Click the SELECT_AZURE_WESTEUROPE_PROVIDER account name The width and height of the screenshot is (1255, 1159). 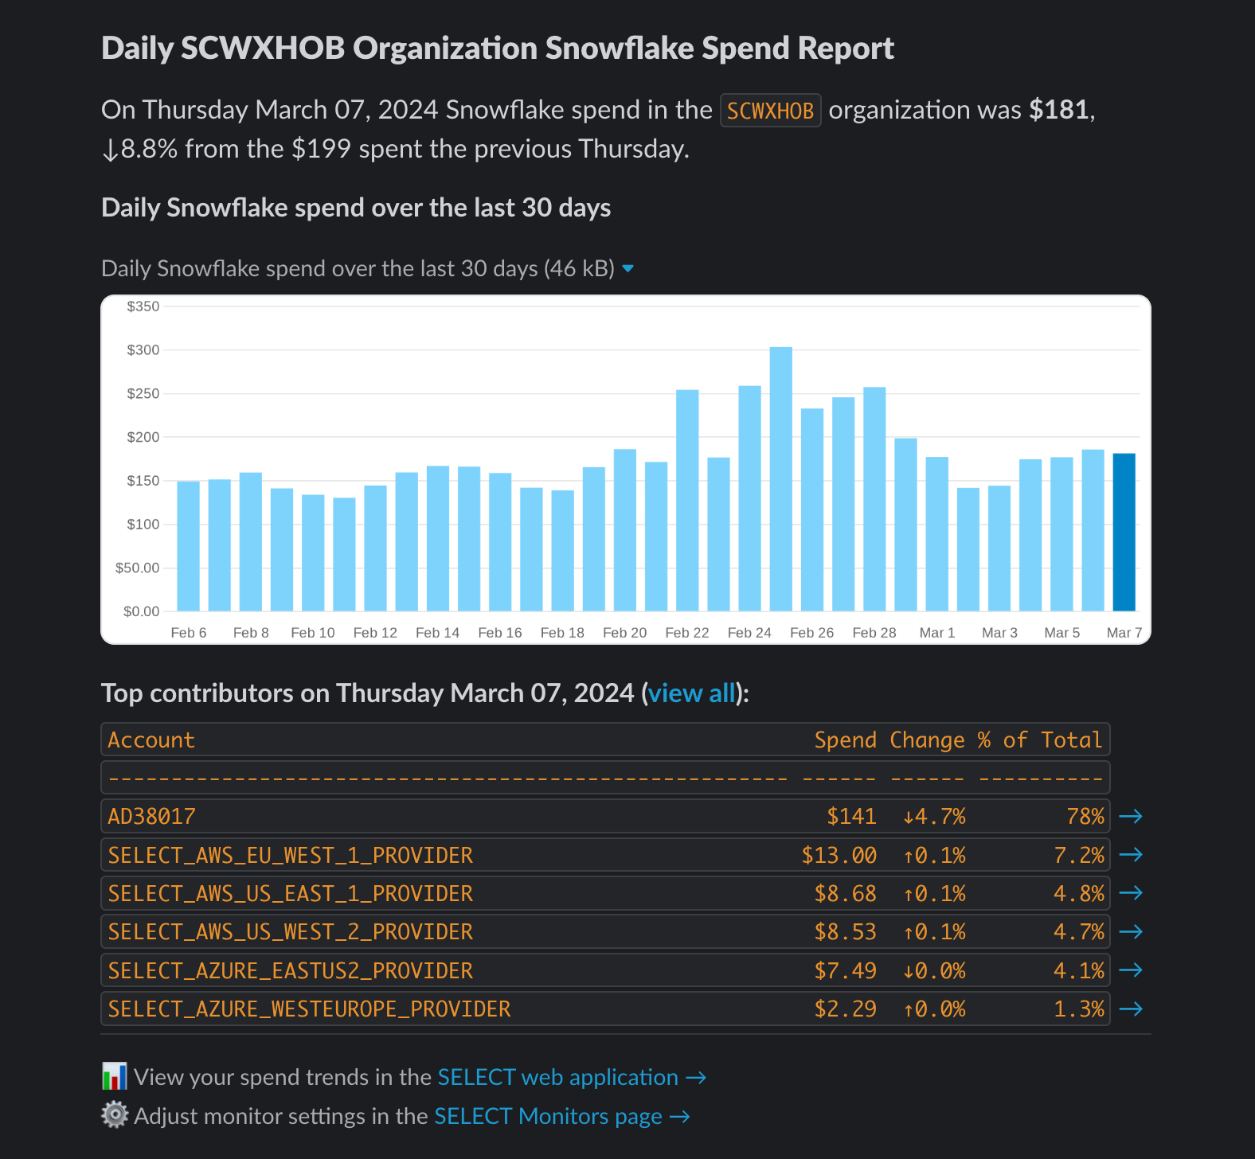click(309, 1009)
